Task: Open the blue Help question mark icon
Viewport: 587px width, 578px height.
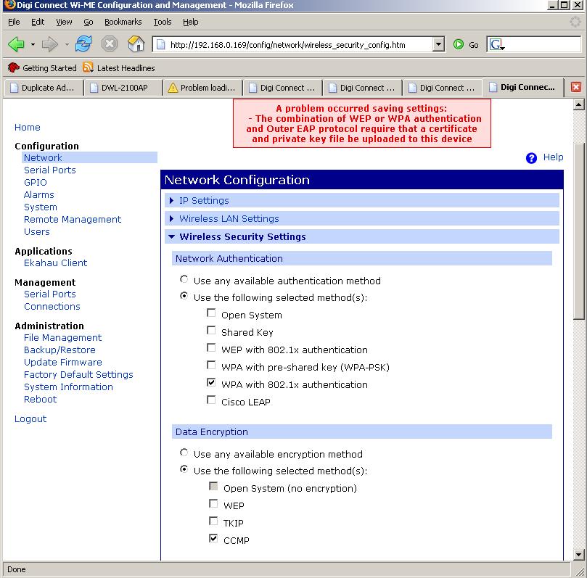Action: point(531,158)
